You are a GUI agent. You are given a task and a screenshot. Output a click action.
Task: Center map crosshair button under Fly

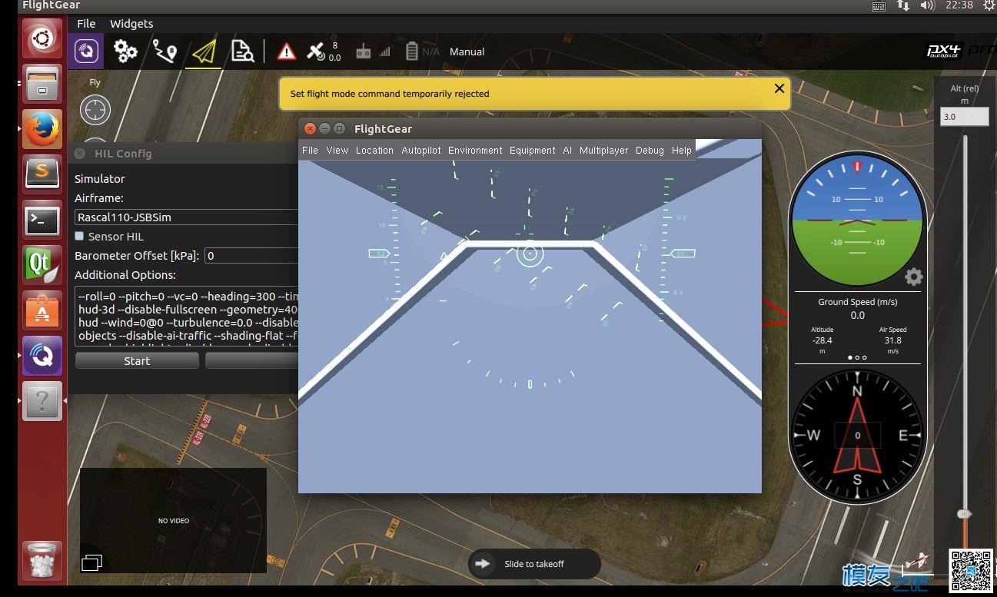pos(95,110)
